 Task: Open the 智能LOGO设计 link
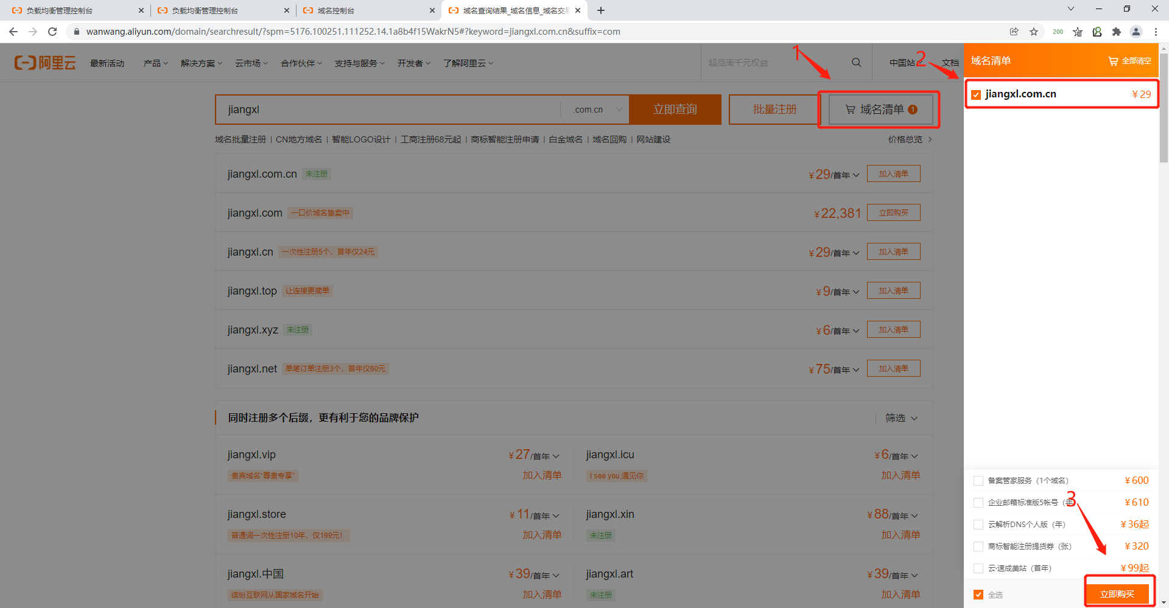tap(361, 139)
